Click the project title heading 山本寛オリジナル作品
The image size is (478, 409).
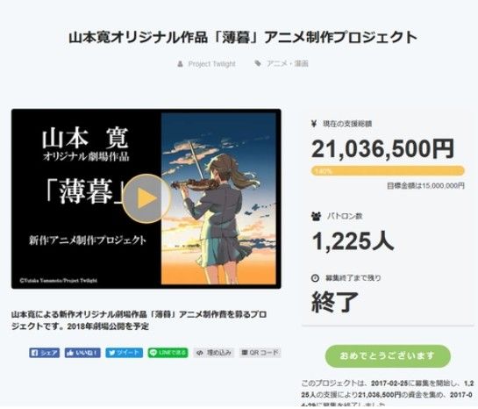click(x=243, y=37)
